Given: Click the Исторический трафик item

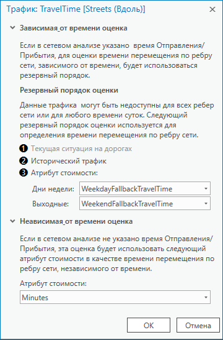Looking at the screenshot, I should click(69, 161).
